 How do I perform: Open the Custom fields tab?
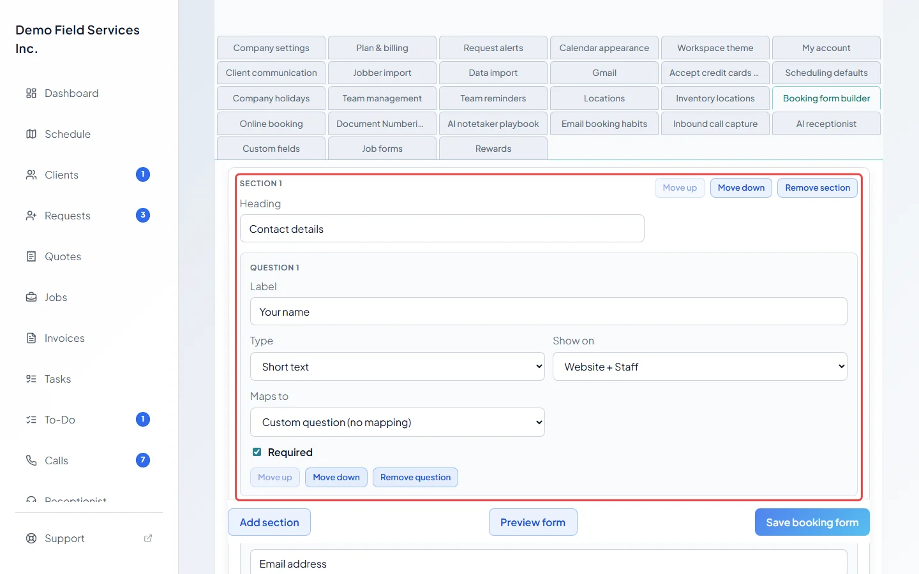pyautogui.click(x=271, y=149)
